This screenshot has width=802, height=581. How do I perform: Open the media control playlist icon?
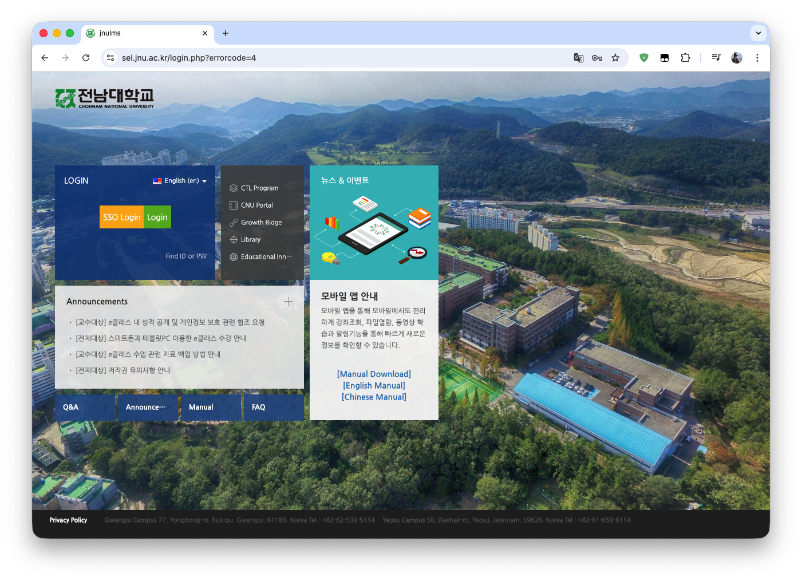(716, 58)
